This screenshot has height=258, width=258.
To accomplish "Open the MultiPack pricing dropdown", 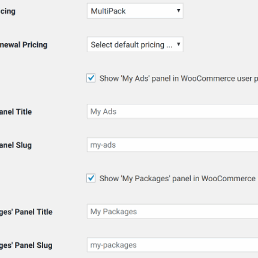I will (135, 11).
